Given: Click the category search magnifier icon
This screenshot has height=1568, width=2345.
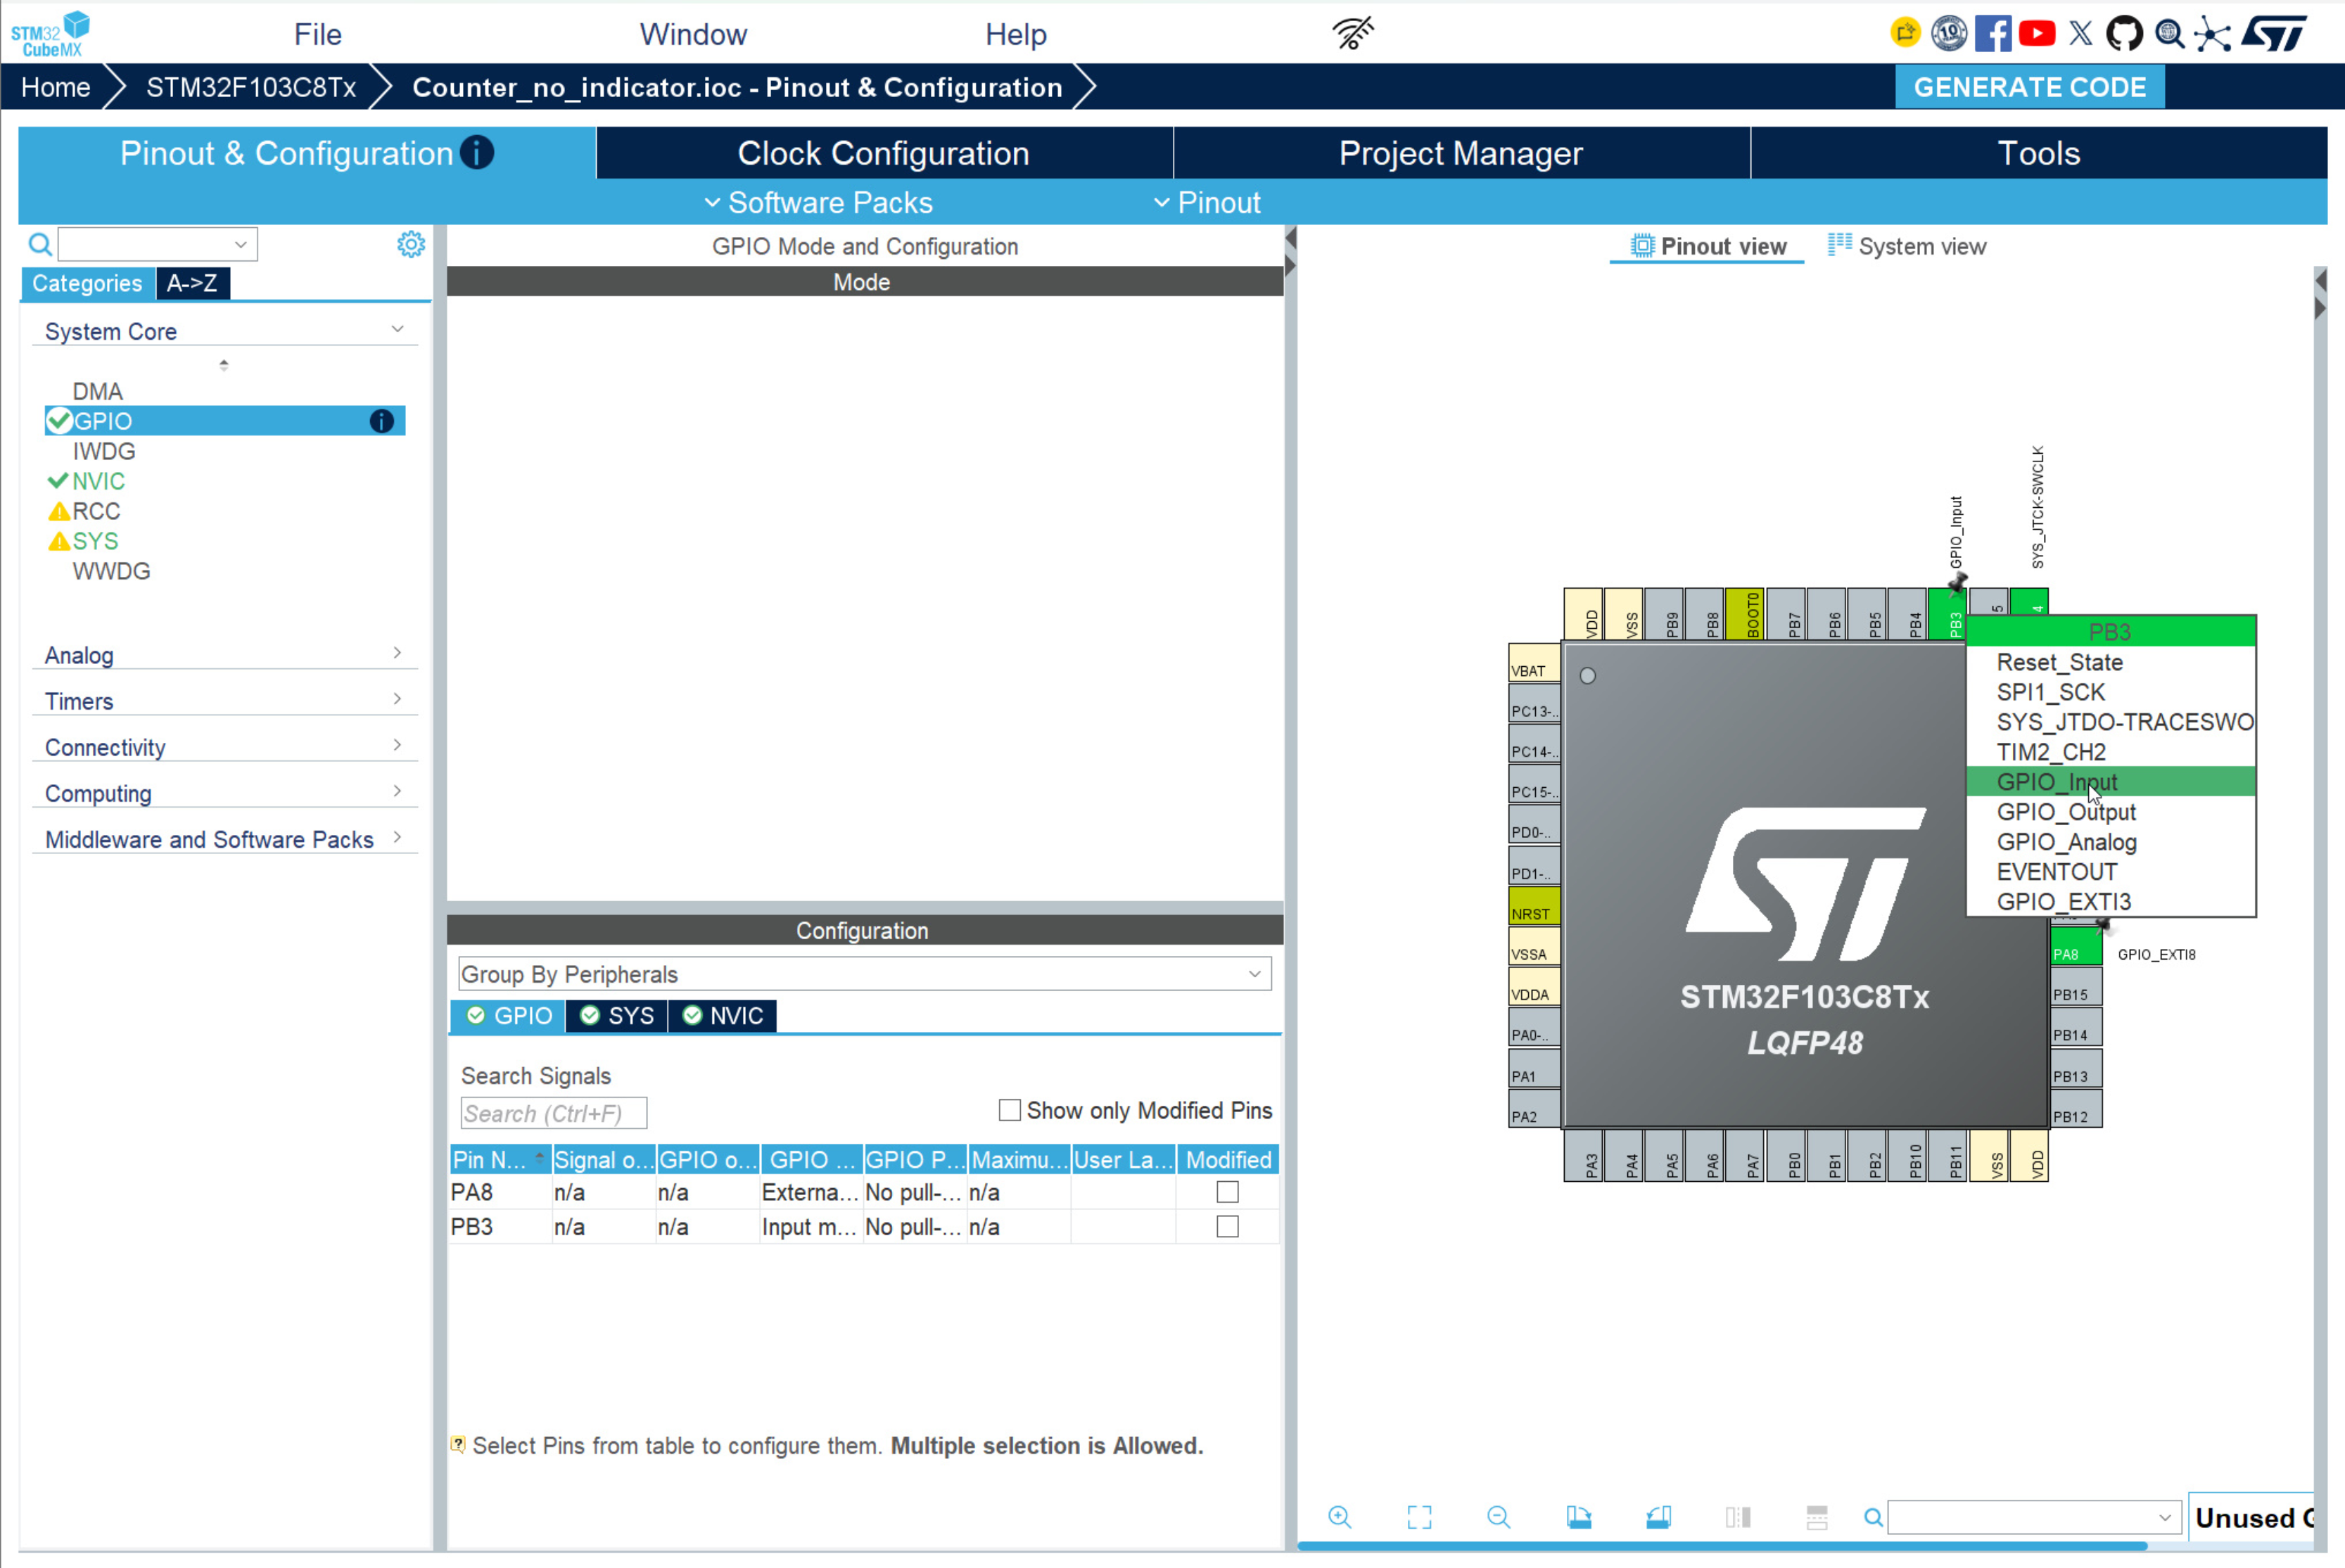Looking at the screenshot, I should [40, 244].
